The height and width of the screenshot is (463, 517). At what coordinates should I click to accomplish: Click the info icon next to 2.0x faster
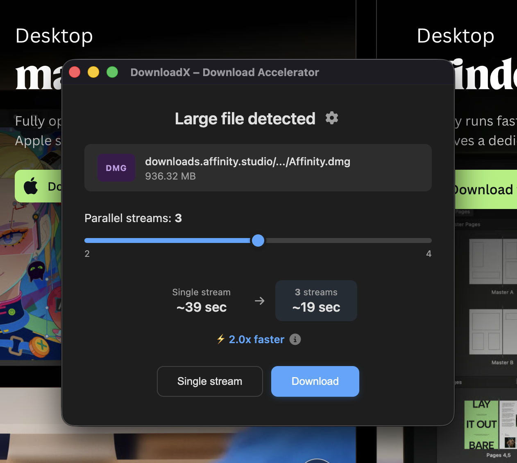click(x=295, y=339)
